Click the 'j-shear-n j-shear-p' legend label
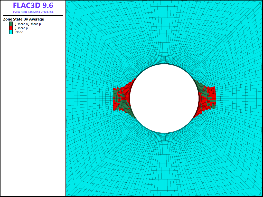The width and height of the screenshot is (263, 197). point(28,24)
